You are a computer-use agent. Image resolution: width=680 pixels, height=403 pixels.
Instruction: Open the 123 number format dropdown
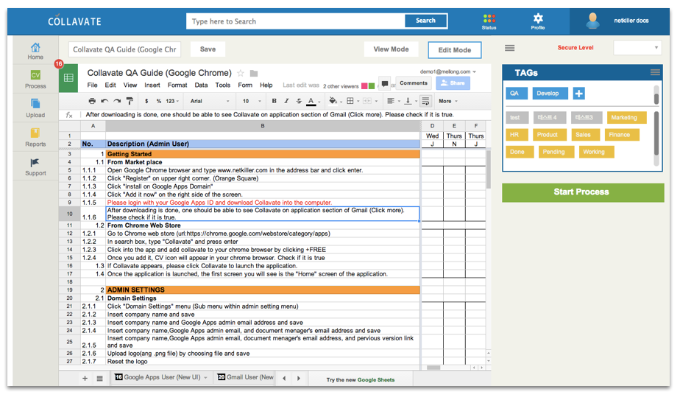pyautogui.click(x=172, y=101)
